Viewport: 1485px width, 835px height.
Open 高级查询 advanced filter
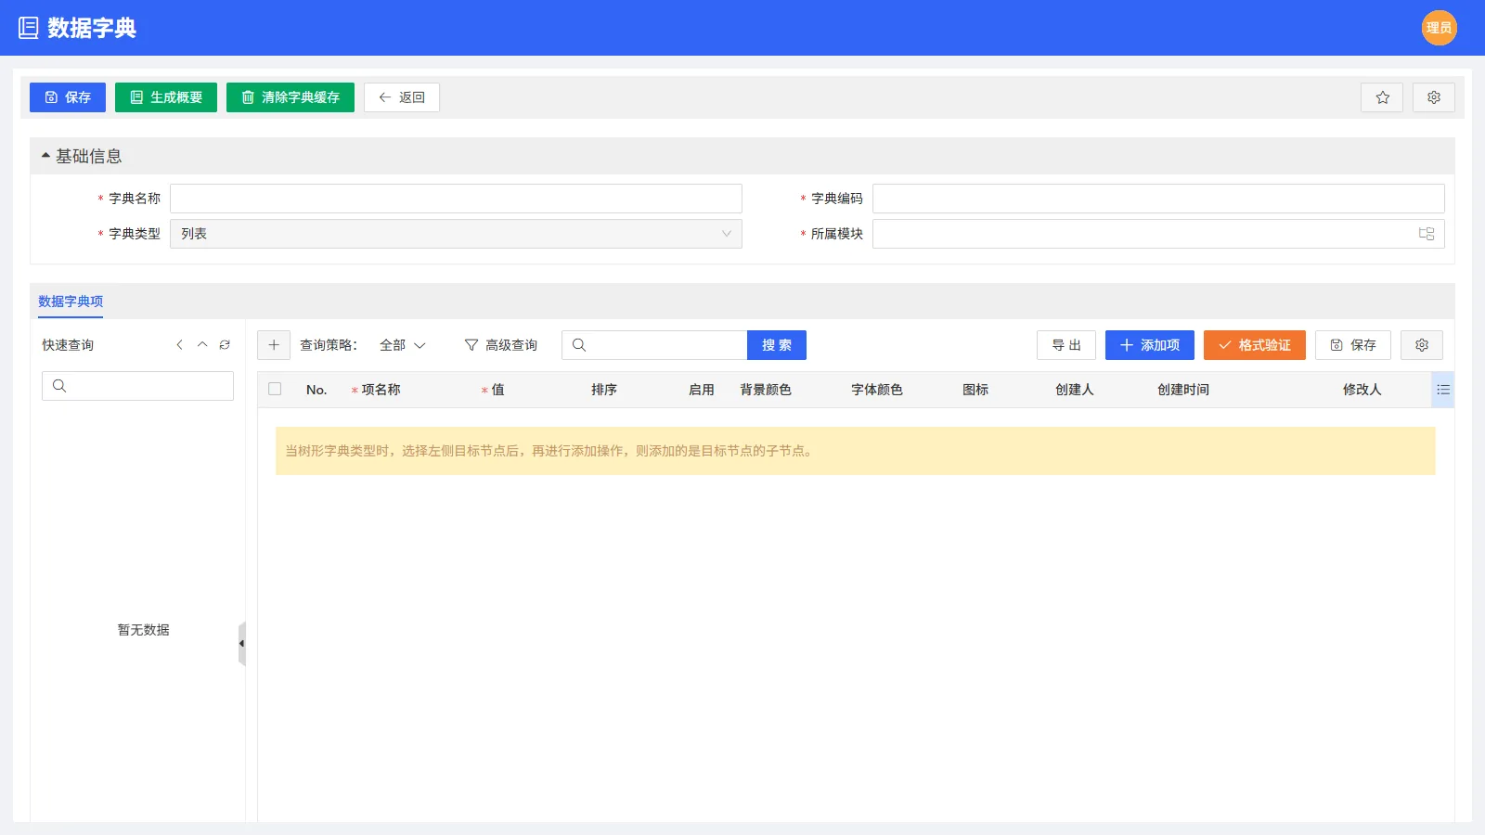(x=501, y=345)
